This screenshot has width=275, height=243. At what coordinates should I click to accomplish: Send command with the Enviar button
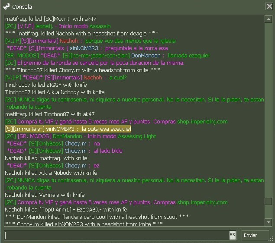[x=255, y=235]
